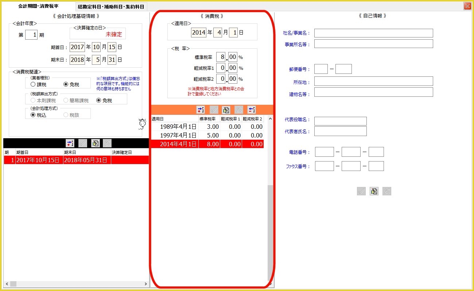The image size is (474, 291).
Task: Close the window with the red X button
Action: (x=467, y=6)
